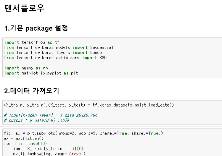Viewport: 222px width, 156px height.
Task: Click the '# input(hidden layer)' comment line
Action: point(51,115)
